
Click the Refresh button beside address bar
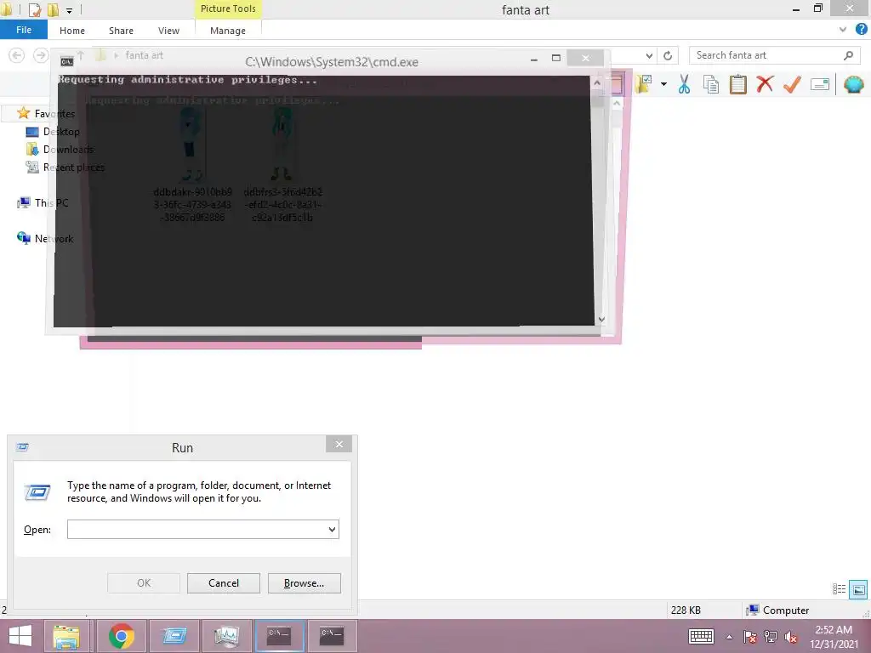(x=668, y=55)
